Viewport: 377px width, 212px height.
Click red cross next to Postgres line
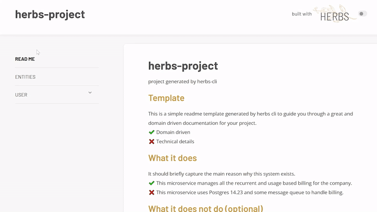click(x=151, y=193)
